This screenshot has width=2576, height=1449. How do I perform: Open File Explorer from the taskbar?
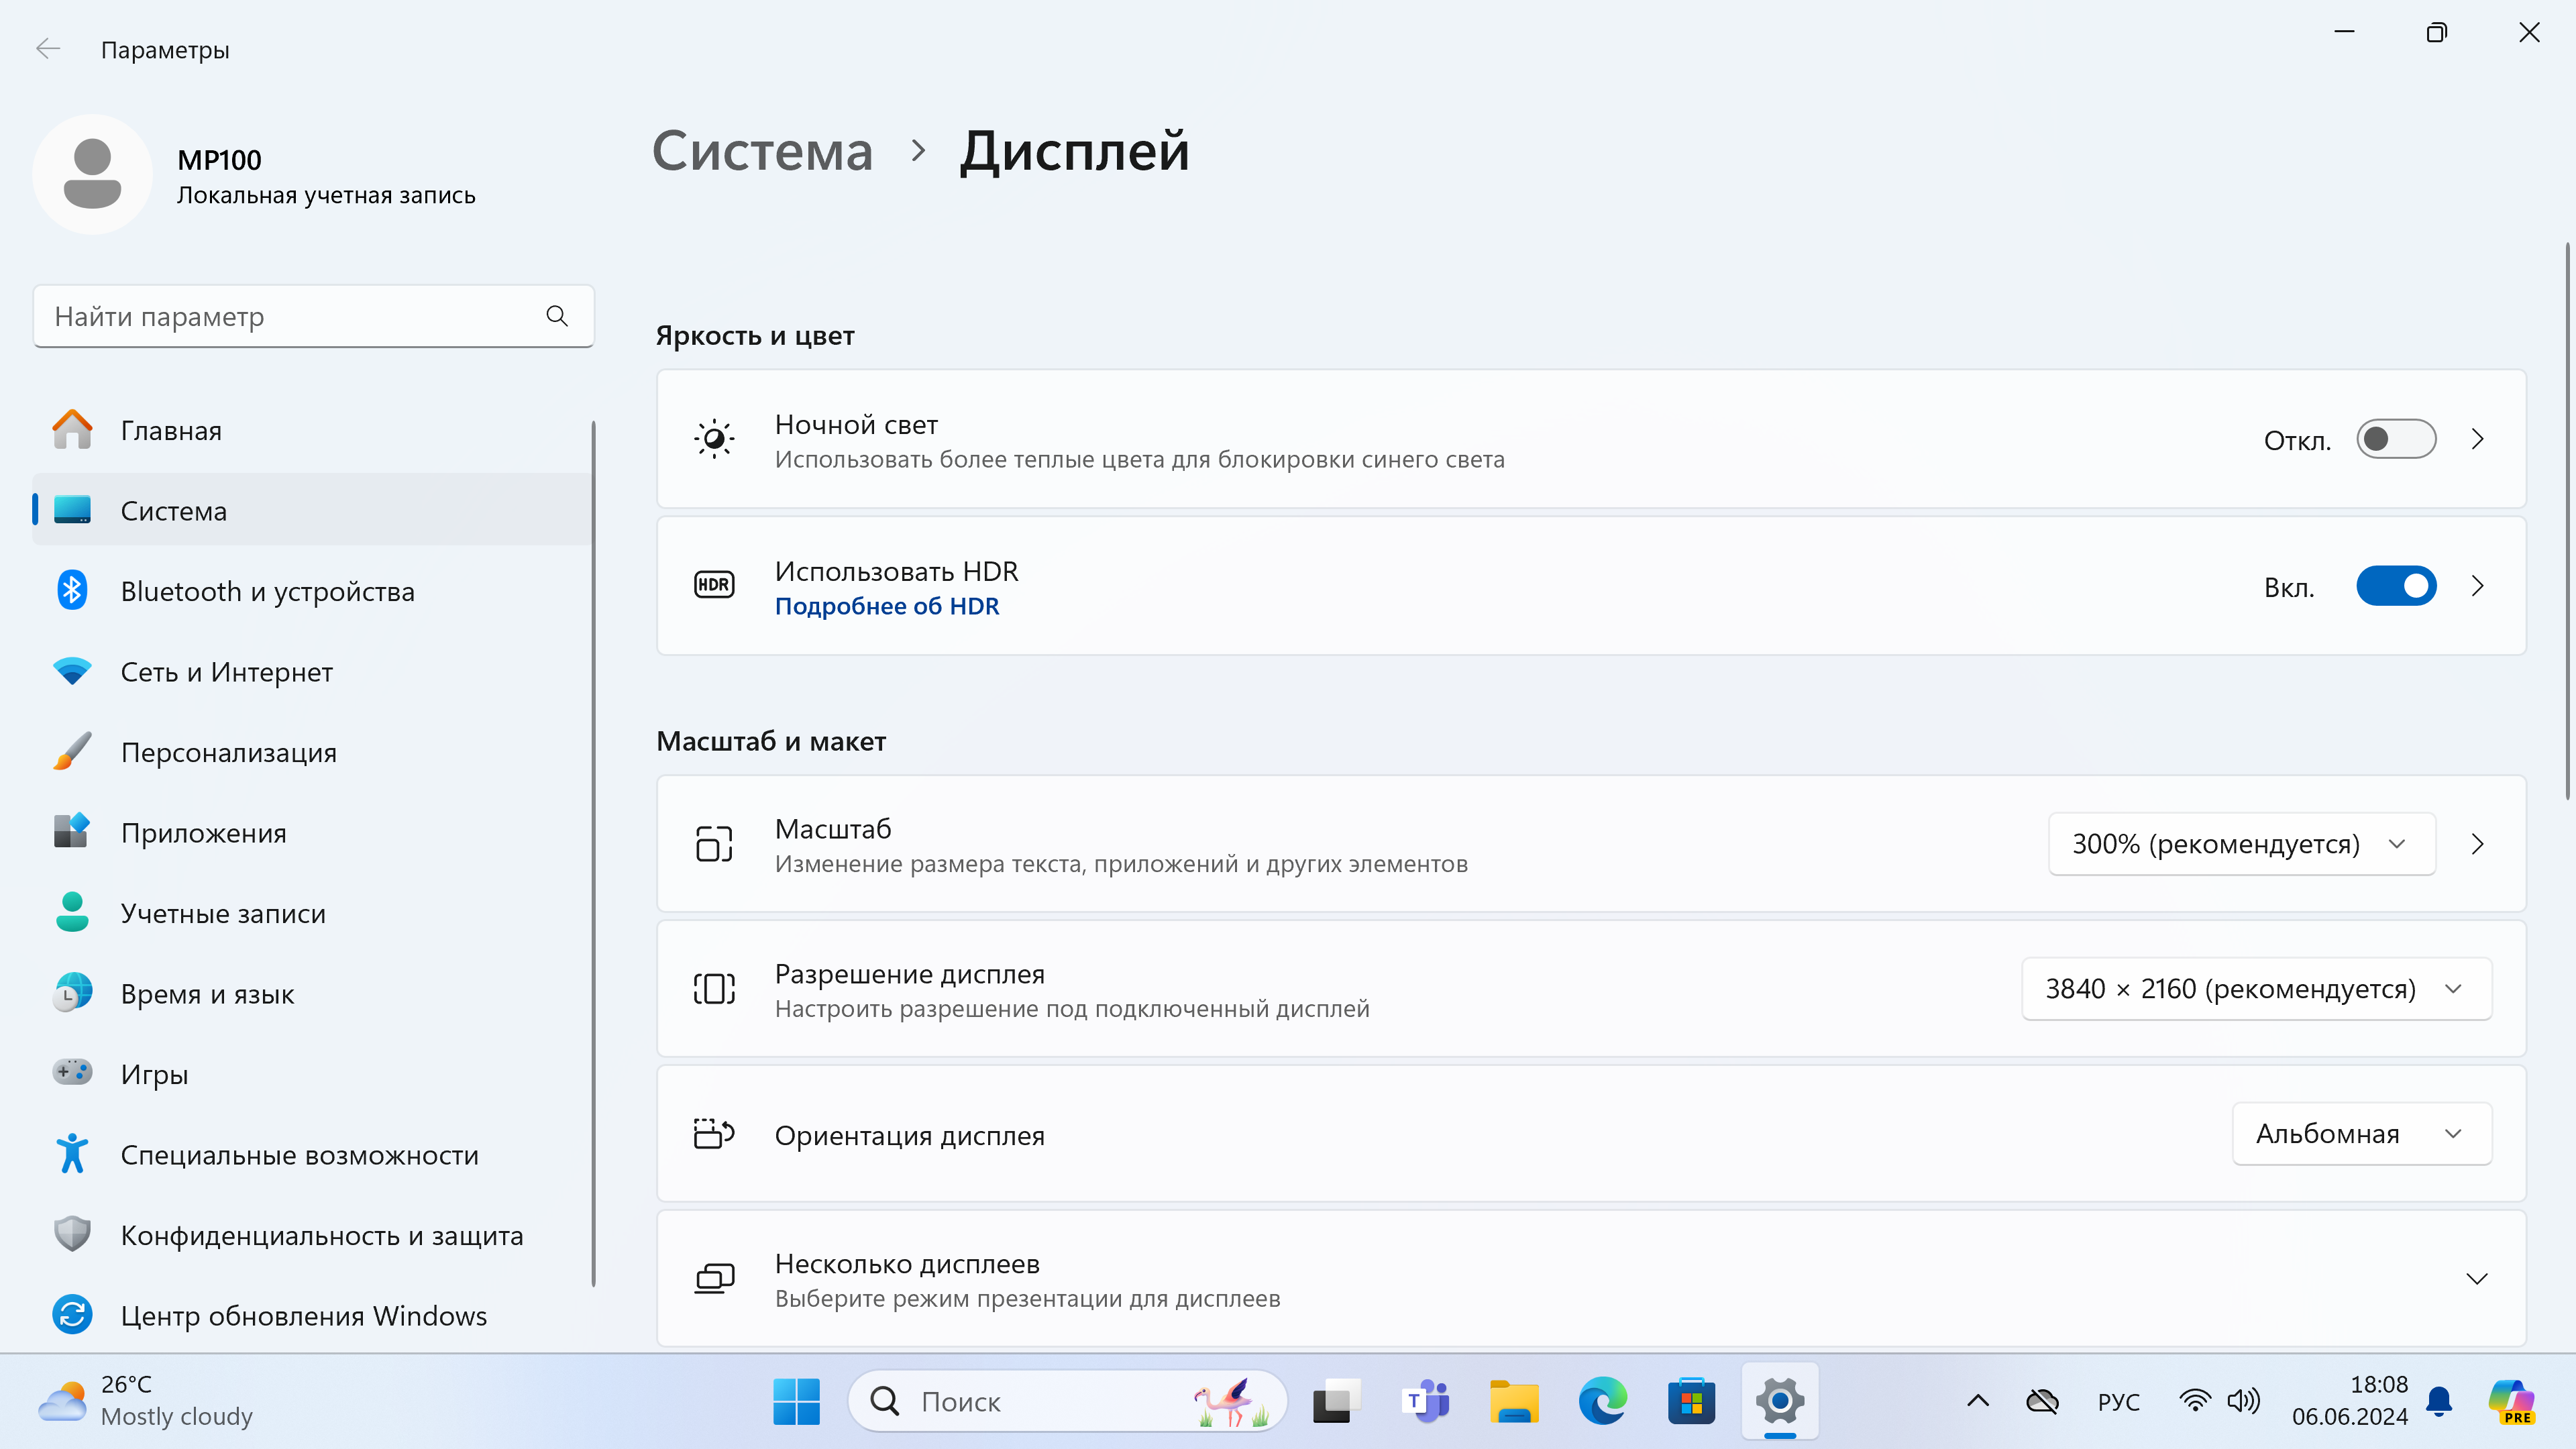click(1514, 1401)
